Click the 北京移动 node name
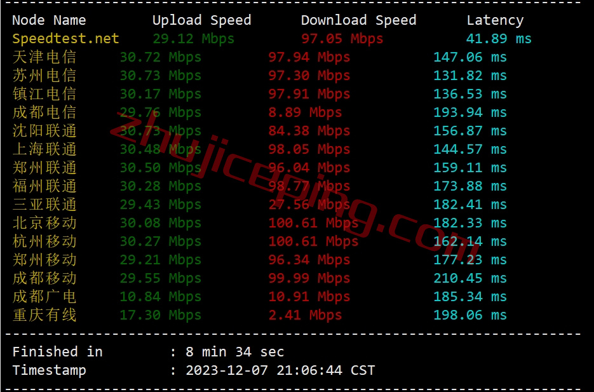Screen dimensions: 594x392 point(44,223)
